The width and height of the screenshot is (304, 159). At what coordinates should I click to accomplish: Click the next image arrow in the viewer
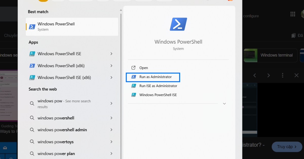click(x=268, y=75)
